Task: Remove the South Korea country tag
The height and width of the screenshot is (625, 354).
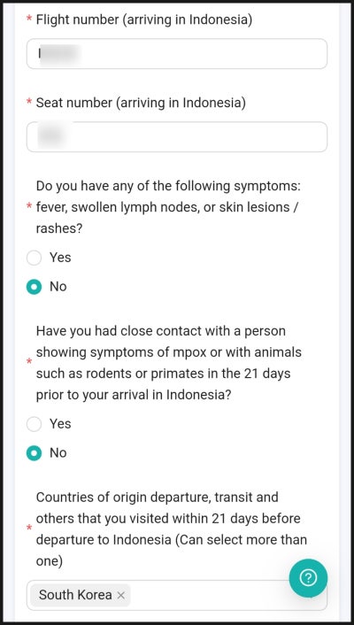Action: pos(120,595)
